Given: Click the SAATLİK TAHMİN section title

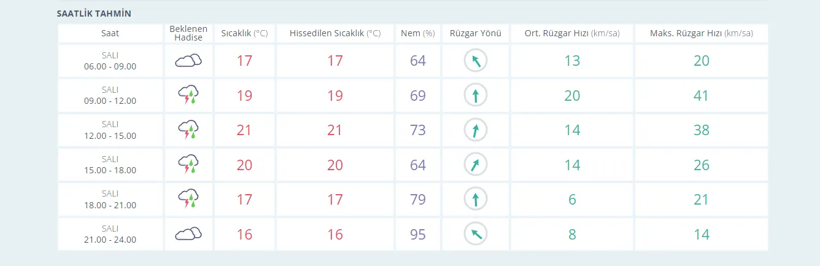Looking at the screenshot, I should [x=94, y=13].
